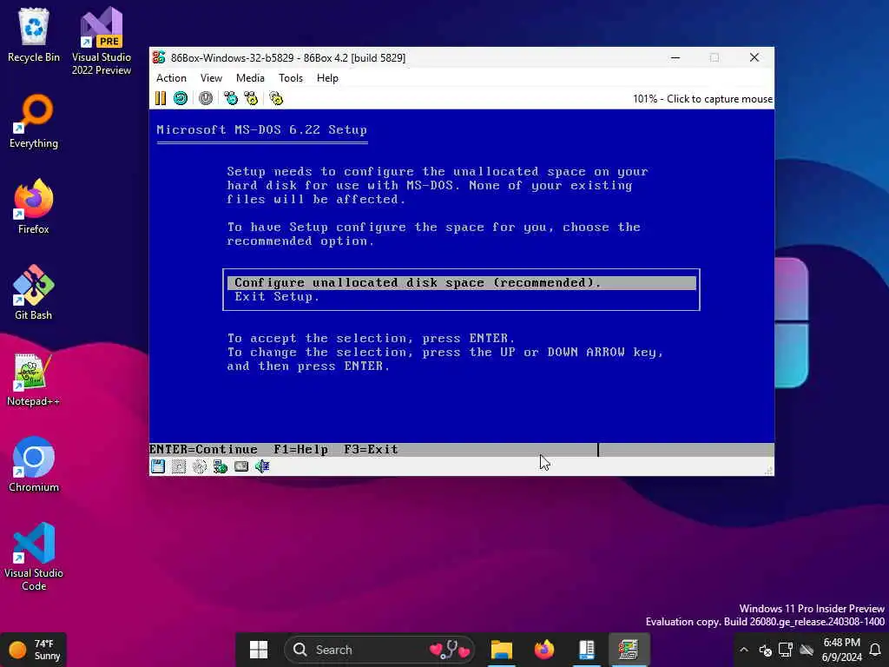The width and height of the screenshot is (889, 667).
Task: Click the hard reset toolbar icon
Action: tap(181, 99)
